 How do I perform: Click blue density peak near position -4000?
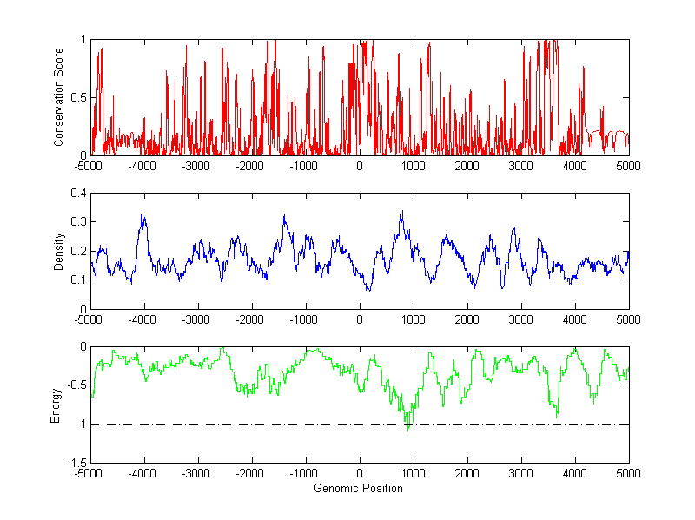tap(142, 217)
